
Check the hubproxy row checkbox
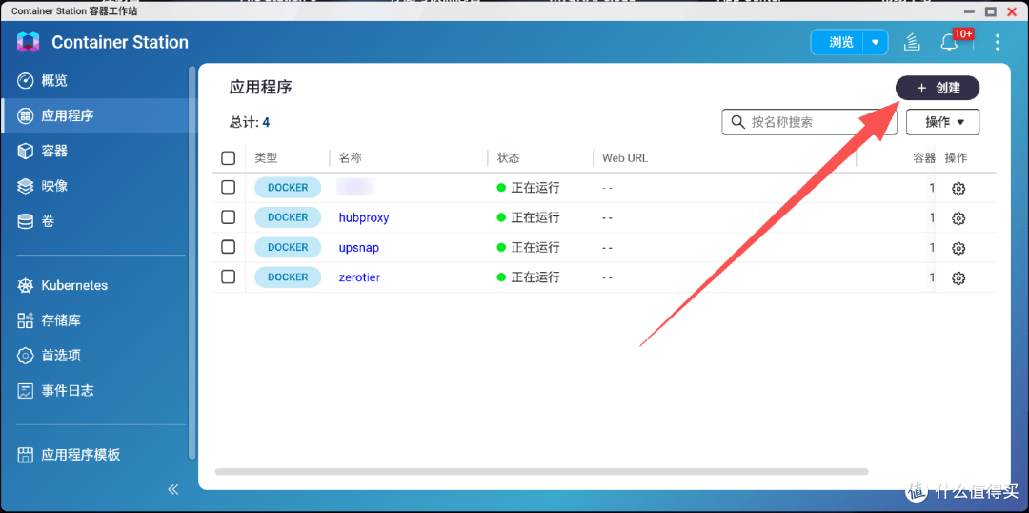pyautogui.click(x=229, y=216)
